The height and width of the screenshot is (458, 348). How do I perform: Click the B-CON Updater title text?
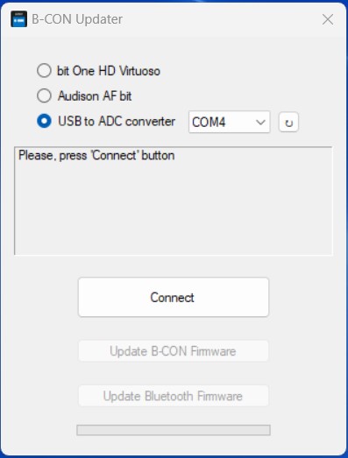click(x=77, y=19)
